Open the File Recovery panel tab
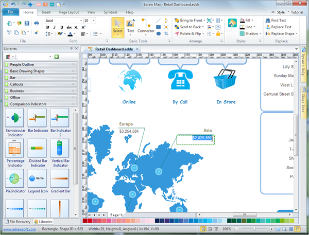Viewport: 309px width, 235px height. (x=16, y=221)
